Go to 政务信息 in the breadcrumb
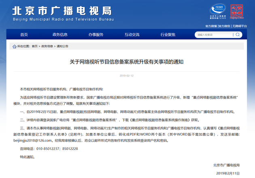 (x=47, y=47)
